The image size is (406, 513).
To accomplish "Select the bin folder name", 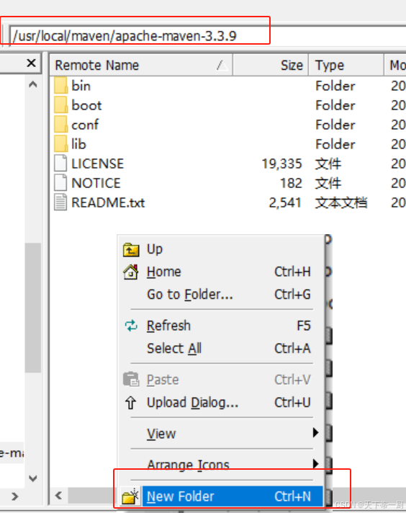I will (x=81, y=86).
